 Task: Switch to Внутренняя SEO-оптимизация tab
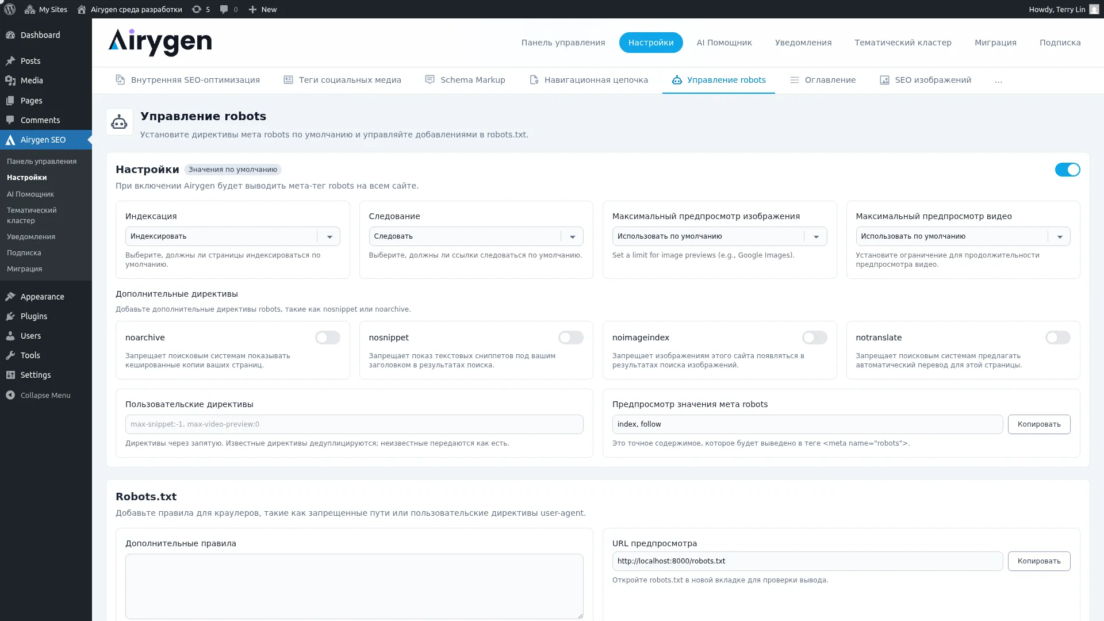(x=187, y=80)
